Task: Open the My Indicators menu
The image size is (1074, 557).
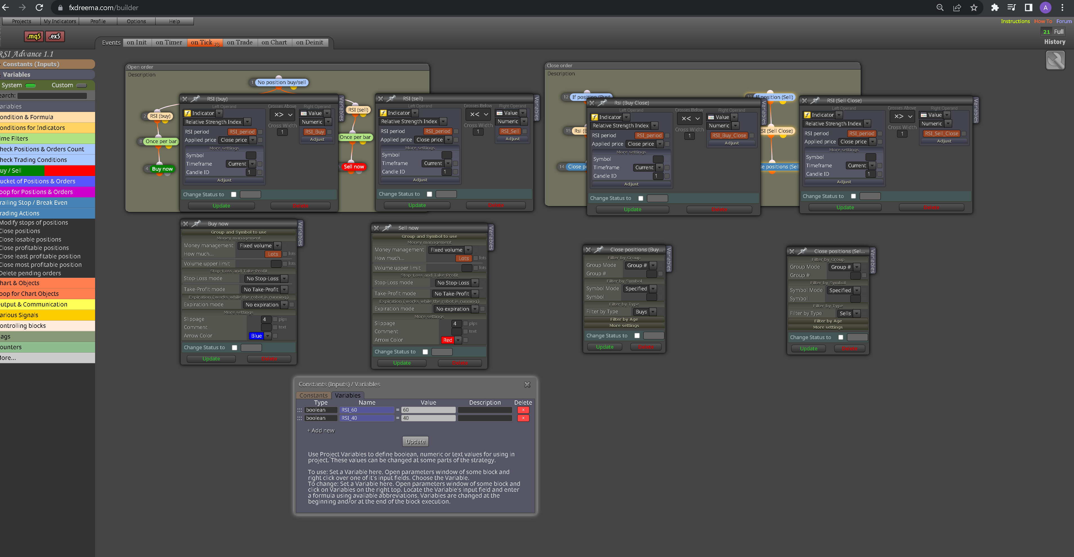Action: 60,21
